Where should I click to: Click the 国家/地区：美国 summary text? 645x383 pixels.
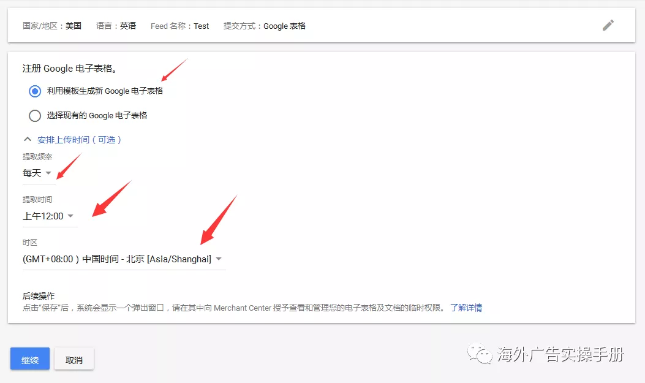[x=52, y=26]
